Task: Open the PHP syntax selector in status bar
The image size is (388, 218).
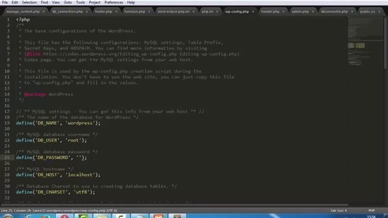Action: click(372, 211)
